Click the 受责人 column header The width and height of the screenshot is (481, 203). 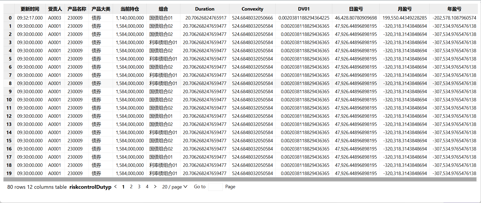[x=55, y=9]
